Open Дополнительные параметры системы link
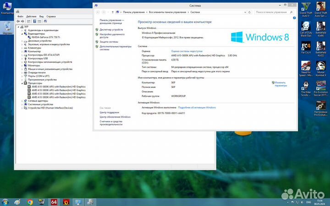The height and width of the screenshot is (206, 330). 115,48
